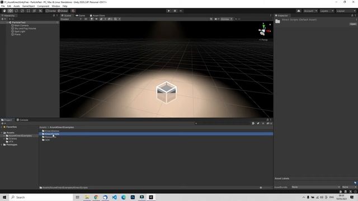Toggle Global handle rotation

tap(63, 11)
